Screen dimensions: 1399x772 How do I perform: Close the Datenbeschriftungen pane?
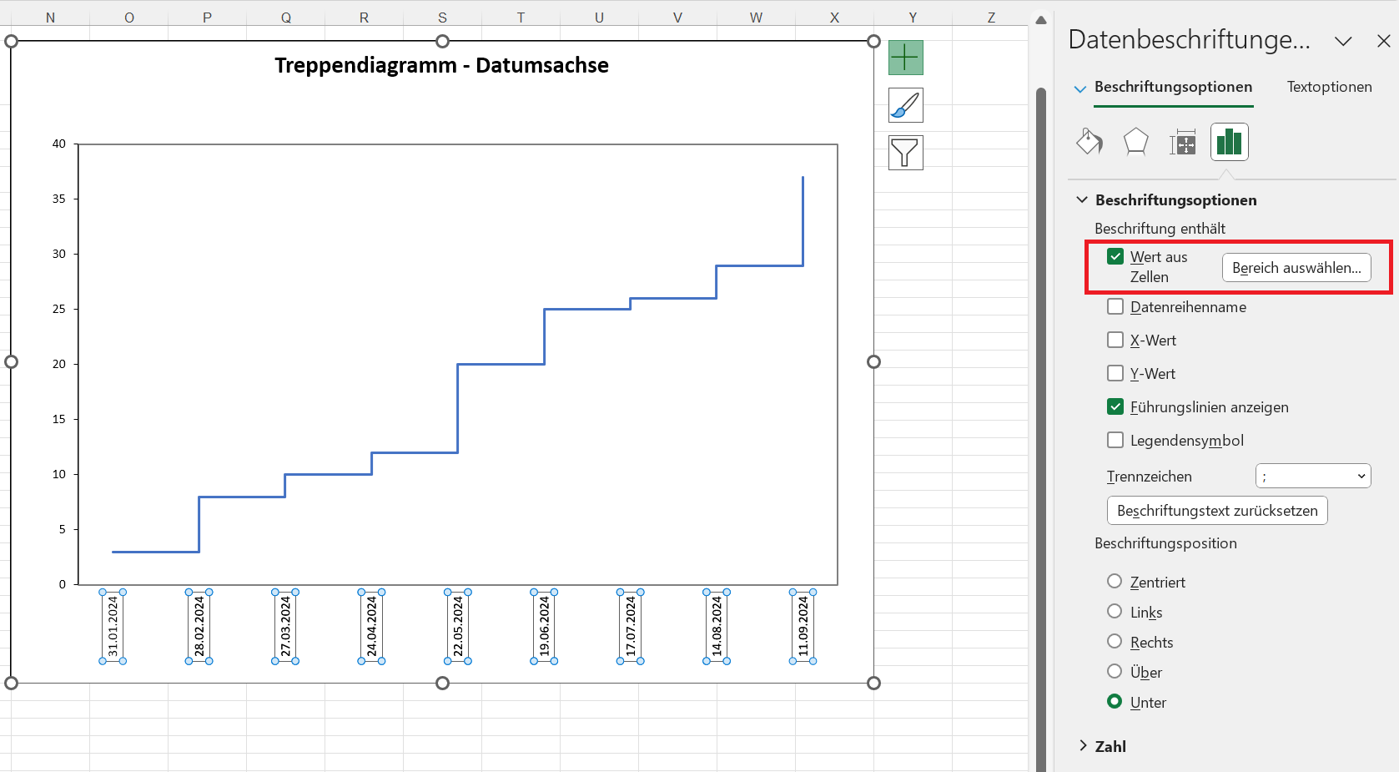[x=1383, y=41]
